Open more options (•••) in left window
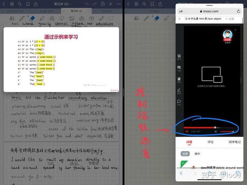This screenshot has height=185, width=247. (119, 4)
